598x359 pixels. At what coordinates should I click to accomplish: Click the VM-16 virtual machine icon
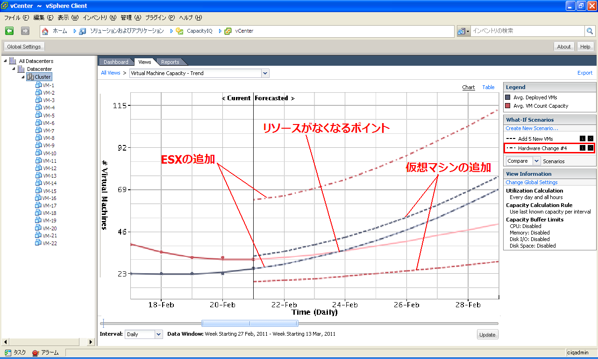[x=39, y=198]
